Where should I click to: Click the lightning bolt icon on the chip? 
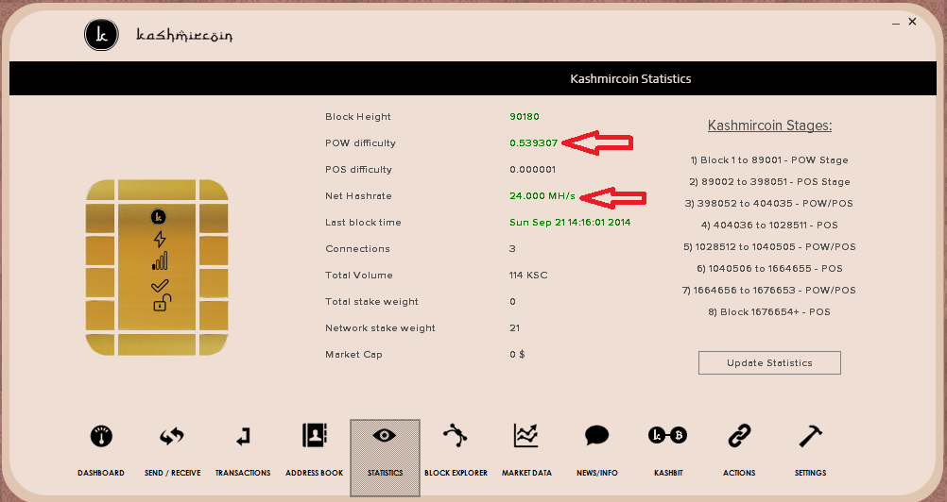[160, 240]
